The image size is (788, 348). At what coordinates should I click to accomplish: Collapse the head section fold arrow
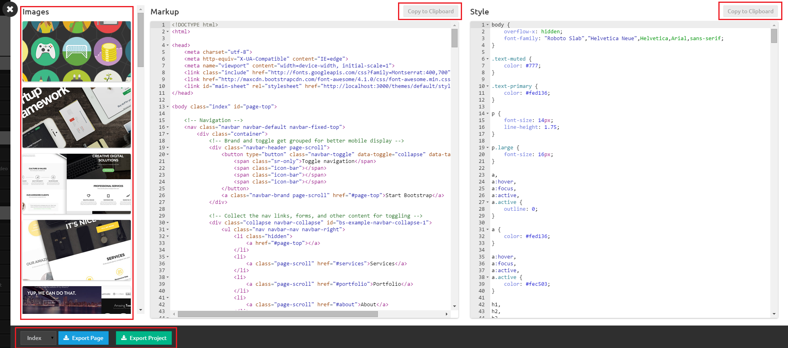click(x=168, y=45)
